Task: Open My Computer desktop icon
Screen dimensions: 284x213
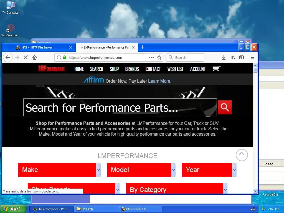Action: point(11,7)
